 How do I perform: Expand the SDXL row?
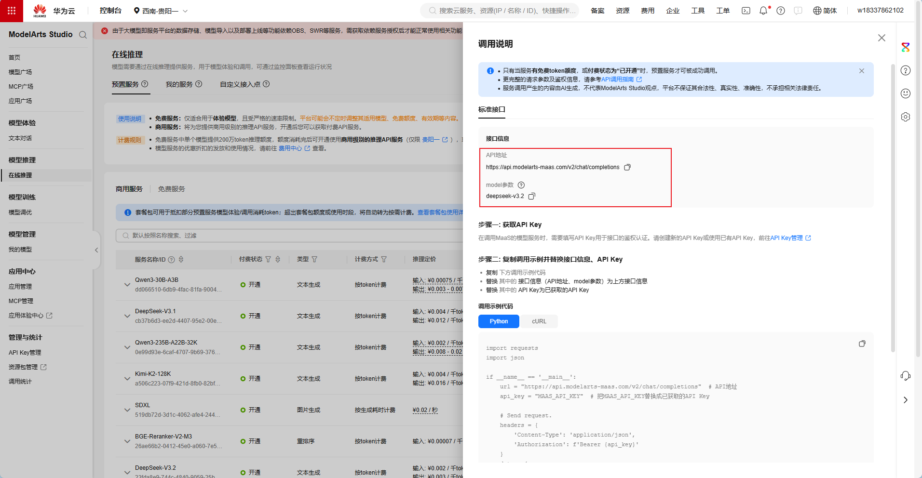[127, 410]
